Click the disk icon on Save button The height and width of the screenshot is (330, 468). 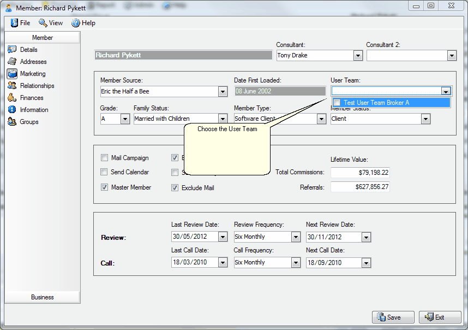click(381, 317)
